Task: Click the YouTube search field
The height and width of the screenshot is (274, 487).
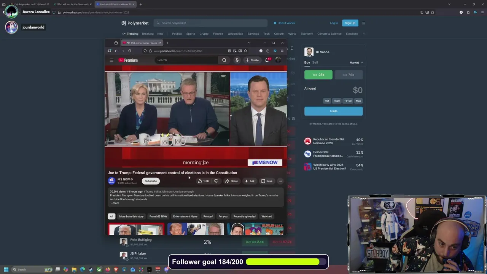Action: point(186,60)
